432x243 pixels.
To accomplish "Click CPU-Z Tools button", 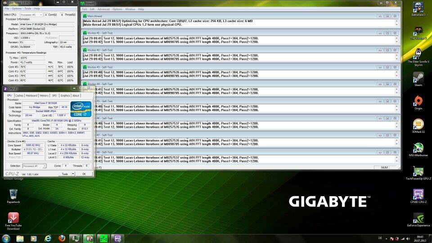I will [x=65, y=174].
